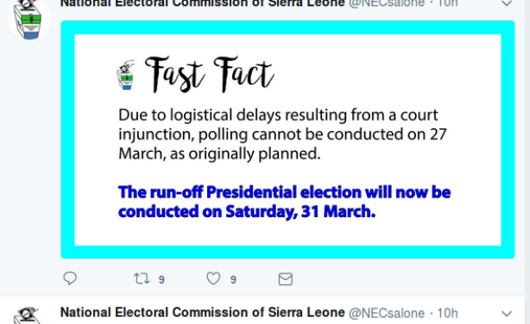Open the Fast Fact image
Viewport: 530px width, 324px height.
coord(287,140)
